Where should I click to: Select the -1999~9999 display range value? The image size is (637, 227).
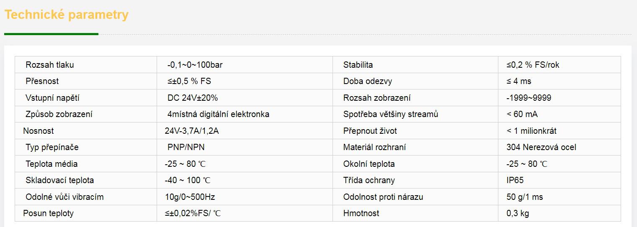pos(529,98)
